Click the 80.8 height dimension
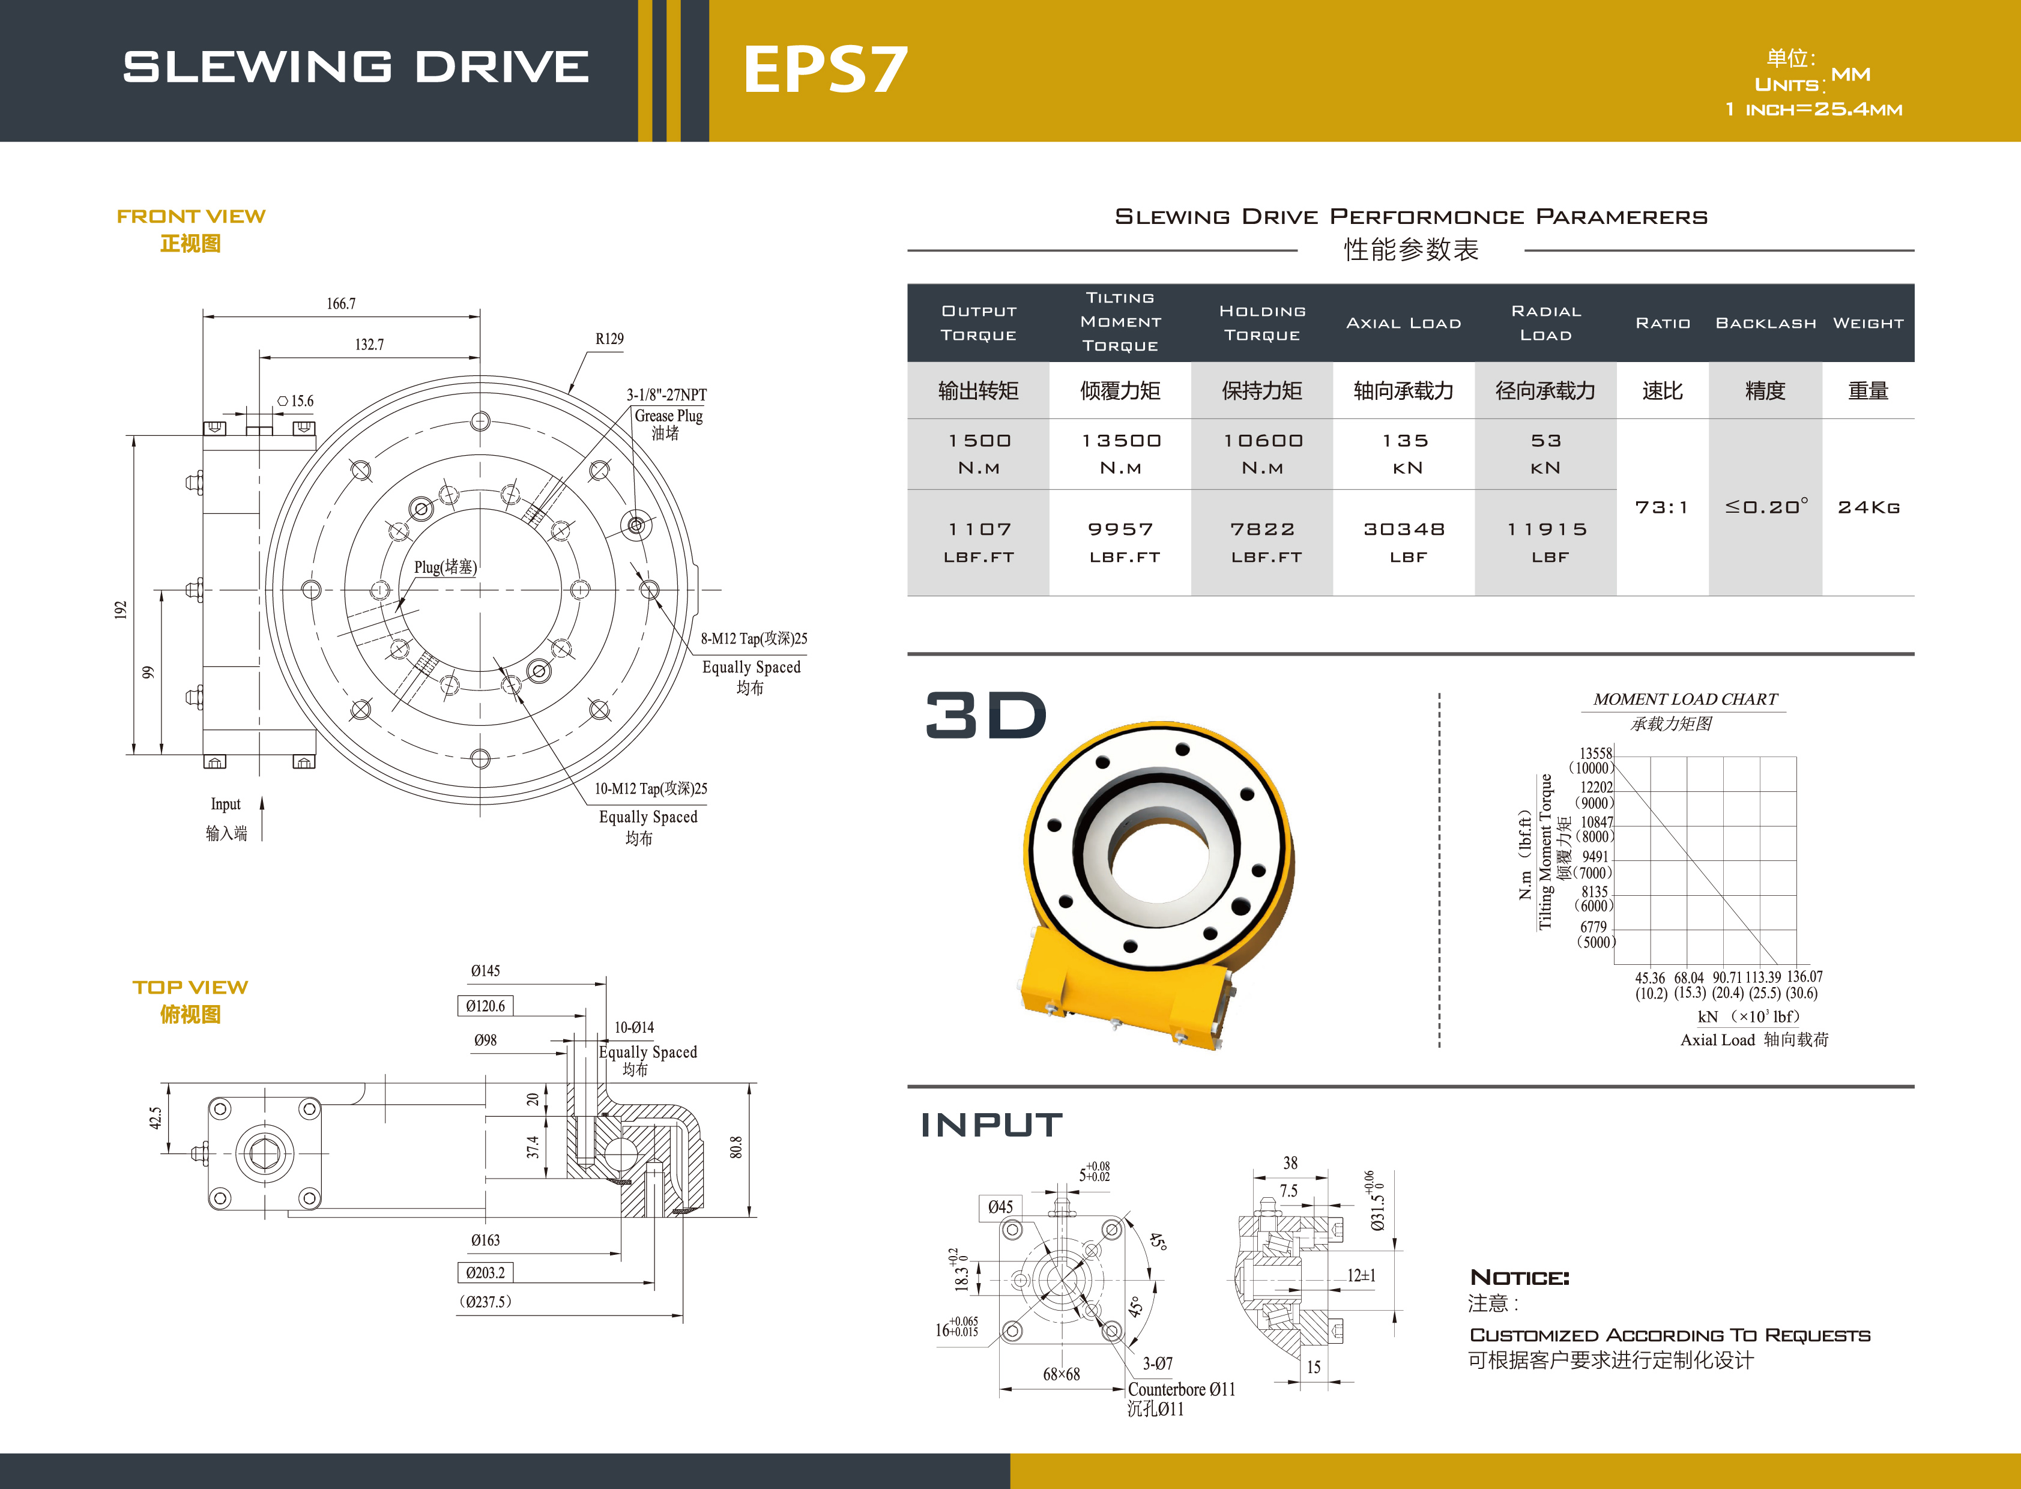The image size is (2021, 1489). tap(737, 1147)
